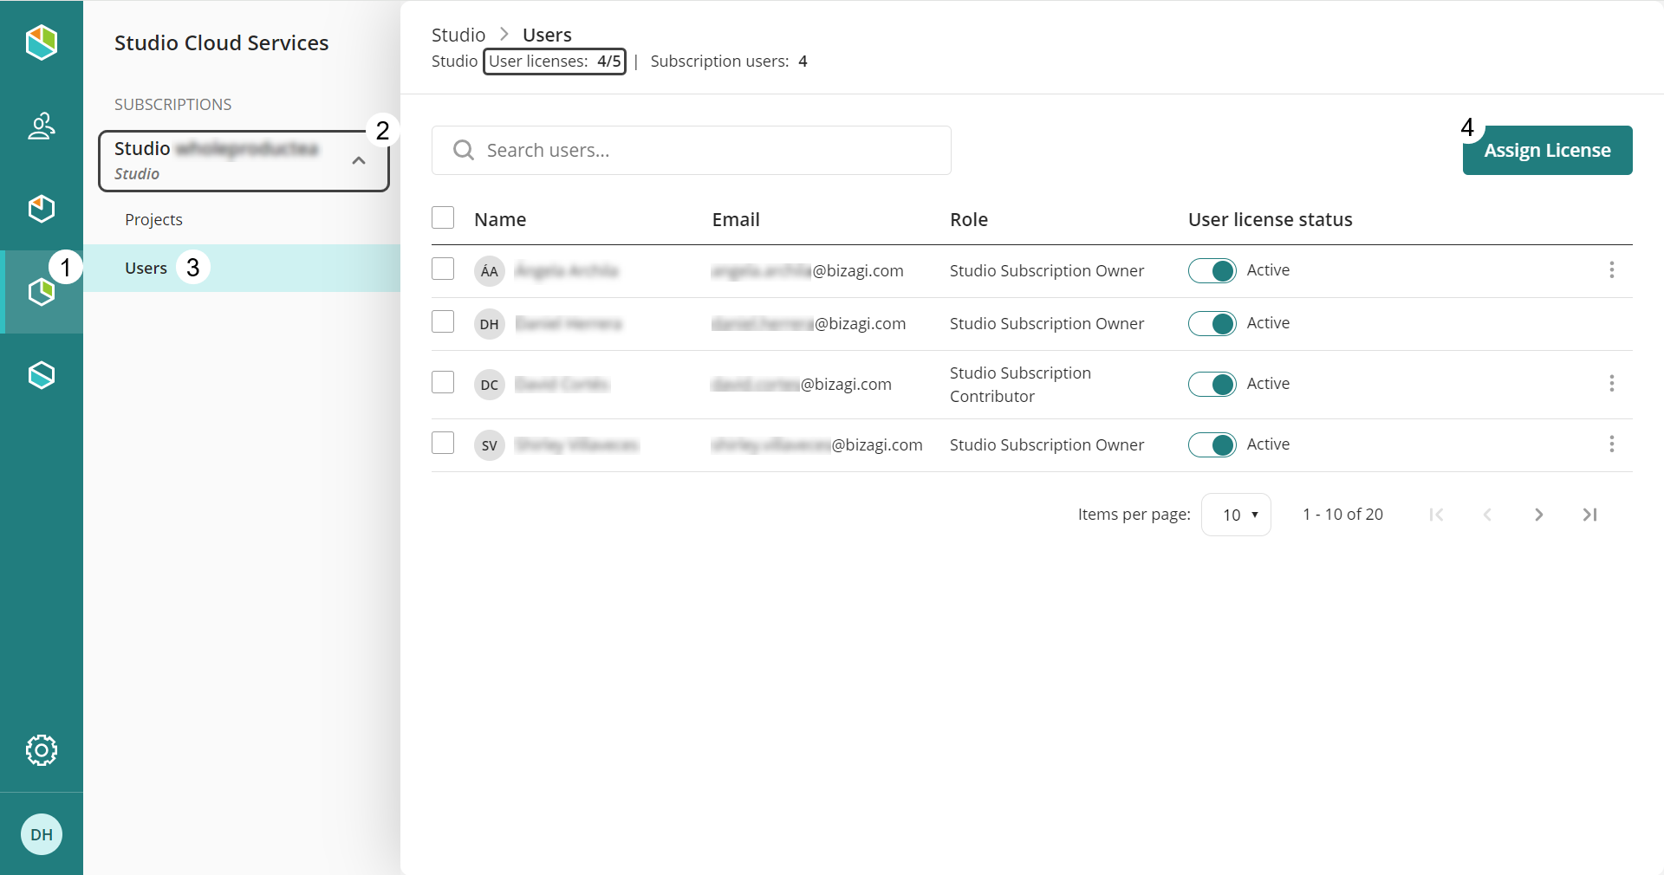Viewport: 1664px width, 875px height.
Task: Go to previous page of users
Action: coord(1487,515)
